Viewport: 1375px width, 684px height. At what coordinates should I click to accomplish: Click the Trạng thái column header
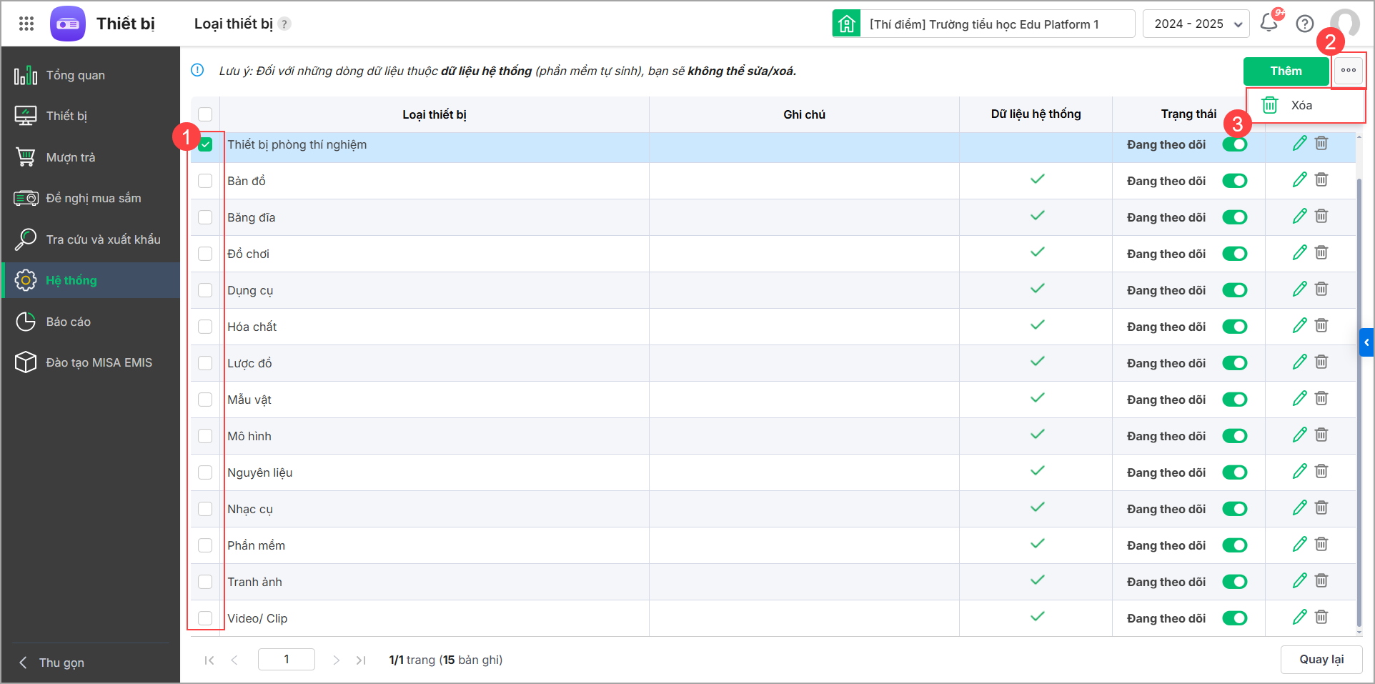(1188, 114)
